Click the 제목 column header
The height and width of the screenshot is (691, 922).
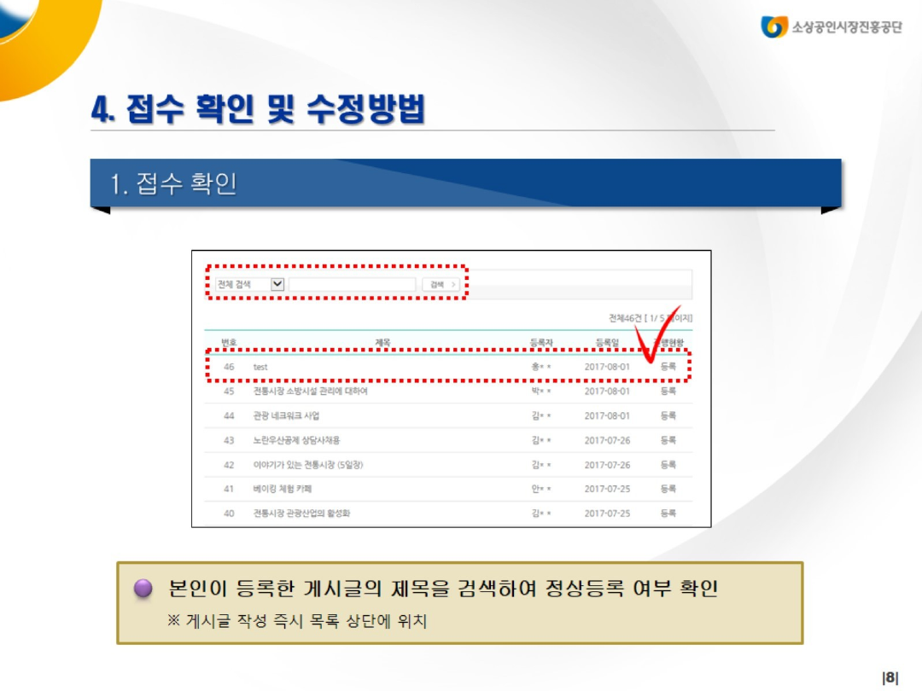click(382, 343)
